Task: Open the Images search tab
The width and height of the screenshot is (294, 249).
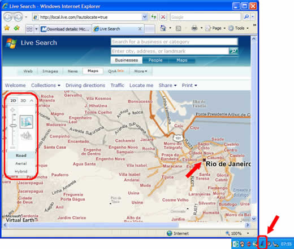Action: [x=50, y=71]
